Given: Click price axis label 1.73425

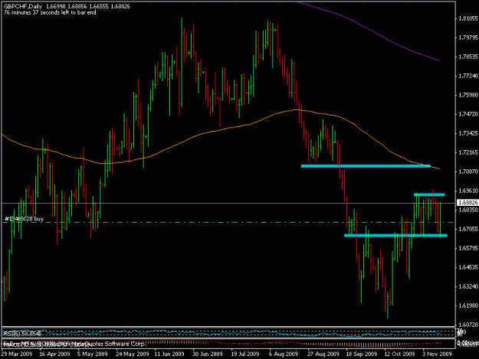Looking at the screenshot, I should tap(468, 133).
